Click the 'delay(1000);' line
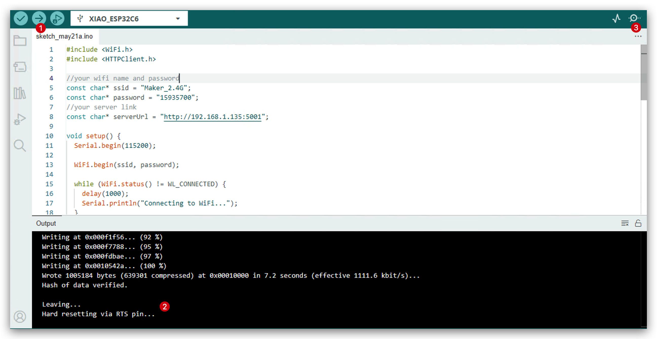657x339 pixels. [105, 194]
